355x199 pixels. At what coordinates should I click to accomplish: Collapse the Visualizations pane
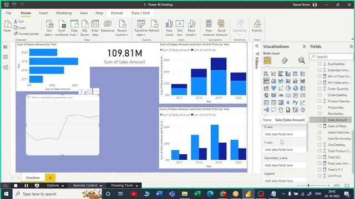(304, 46)
